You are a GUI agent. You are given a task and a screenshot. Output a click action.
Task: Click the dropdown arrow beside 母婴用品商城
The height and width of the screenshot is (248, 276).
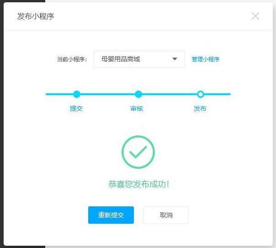(x=175, y=59)
